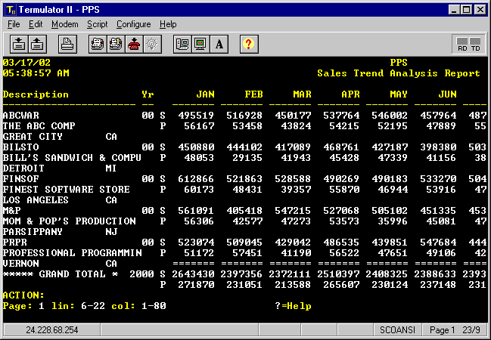Click the MAR column header

(x=302, y=94)
